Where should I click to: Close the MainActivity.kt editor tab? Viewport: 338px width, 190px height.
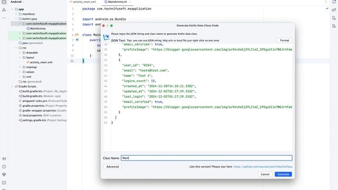tap(130, 2)
